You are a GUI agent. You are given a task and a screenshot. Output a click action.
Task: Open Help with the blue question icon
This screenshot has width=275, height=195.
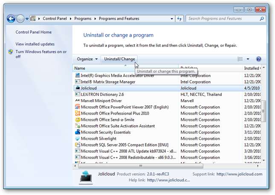258,59
